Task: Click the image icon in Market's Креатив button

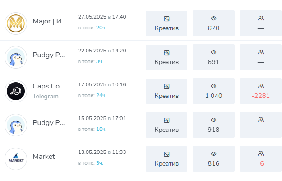Action: [x=166, y=154]
